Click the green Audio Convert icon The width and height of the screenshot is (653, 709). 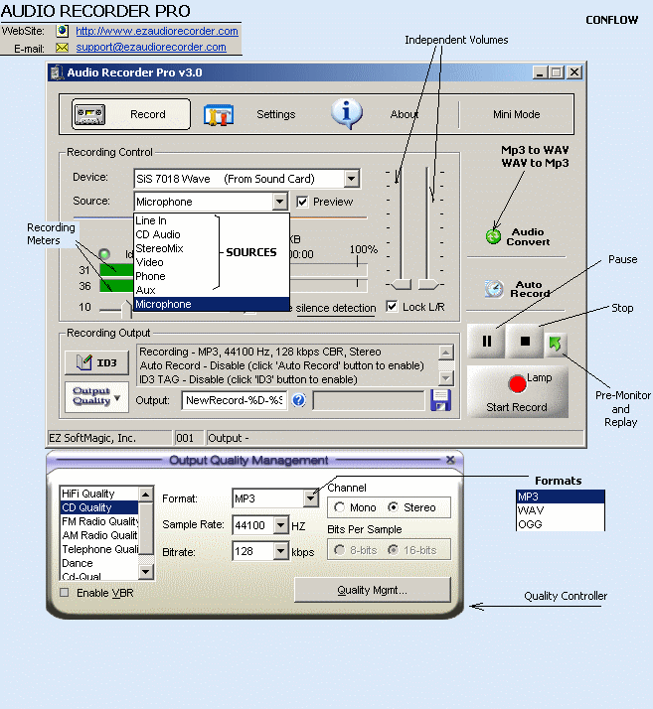pyautogui.click(x=493, y=236)
